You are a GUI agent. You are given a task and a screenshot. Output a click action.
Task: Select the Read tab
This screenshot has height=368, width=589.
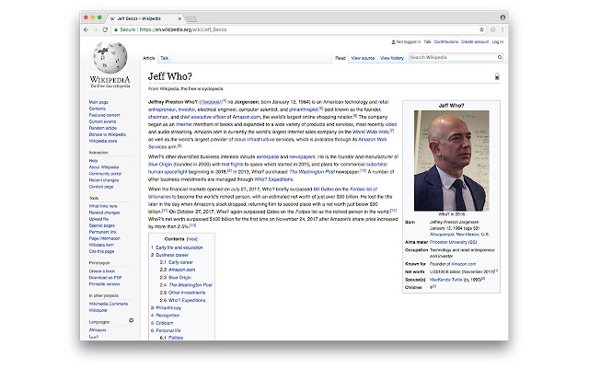341,58
